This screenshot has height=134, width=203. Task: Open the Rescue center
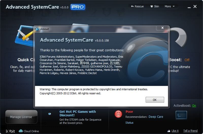137,6
